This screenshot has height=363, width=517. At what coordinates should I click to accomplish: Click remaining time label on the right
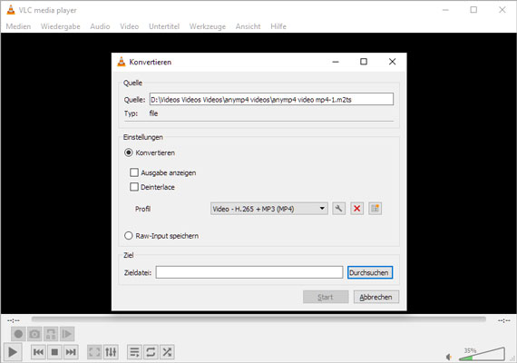(504, 320)
